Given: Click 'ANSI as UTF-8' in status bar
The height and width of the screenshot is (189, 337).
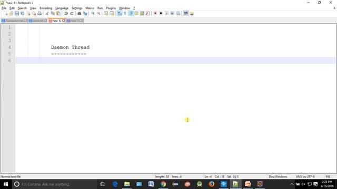Looking at the screenshot, I should 305,177.
